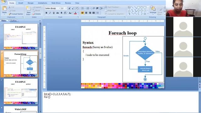Toggle Strikethrough formatting
This screenshot has height=113, width=201.
click(57, 13)
